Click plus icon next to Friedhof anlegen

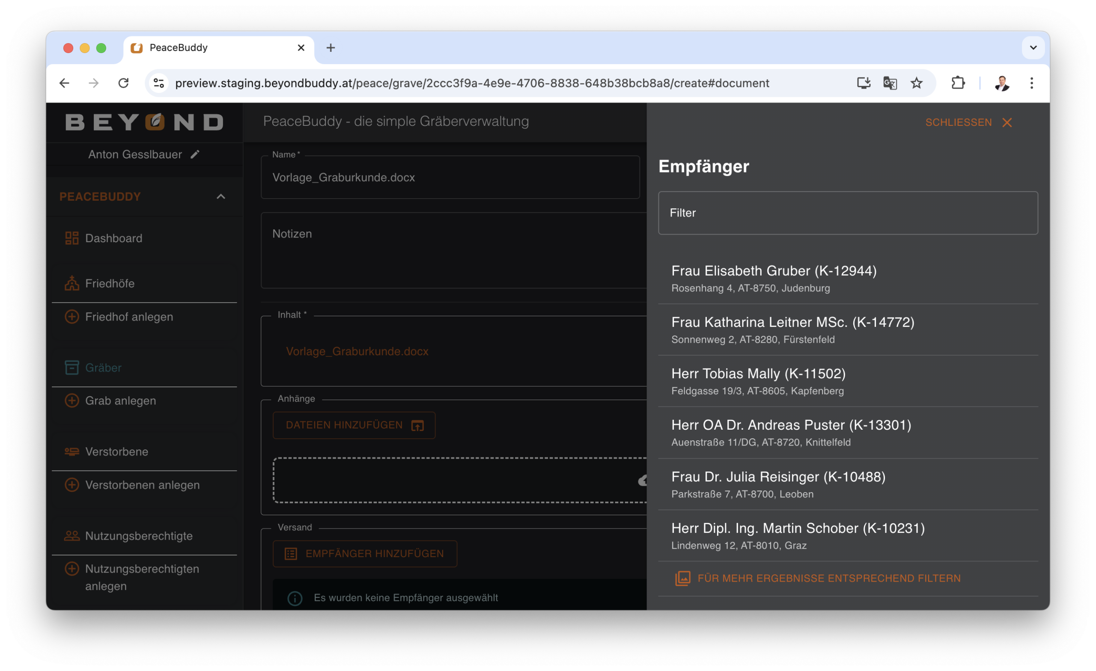point(71,317)
